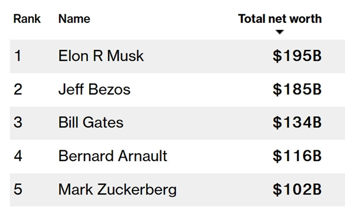345x210 pixels.
Task: Select the $116B net worth value
Action: tap(297, 156)
